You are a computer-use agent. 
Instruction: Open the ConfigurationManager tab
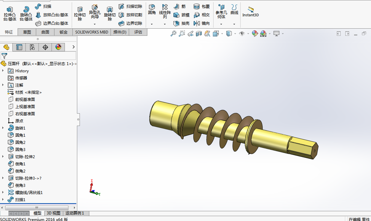[x=32, y=47]
